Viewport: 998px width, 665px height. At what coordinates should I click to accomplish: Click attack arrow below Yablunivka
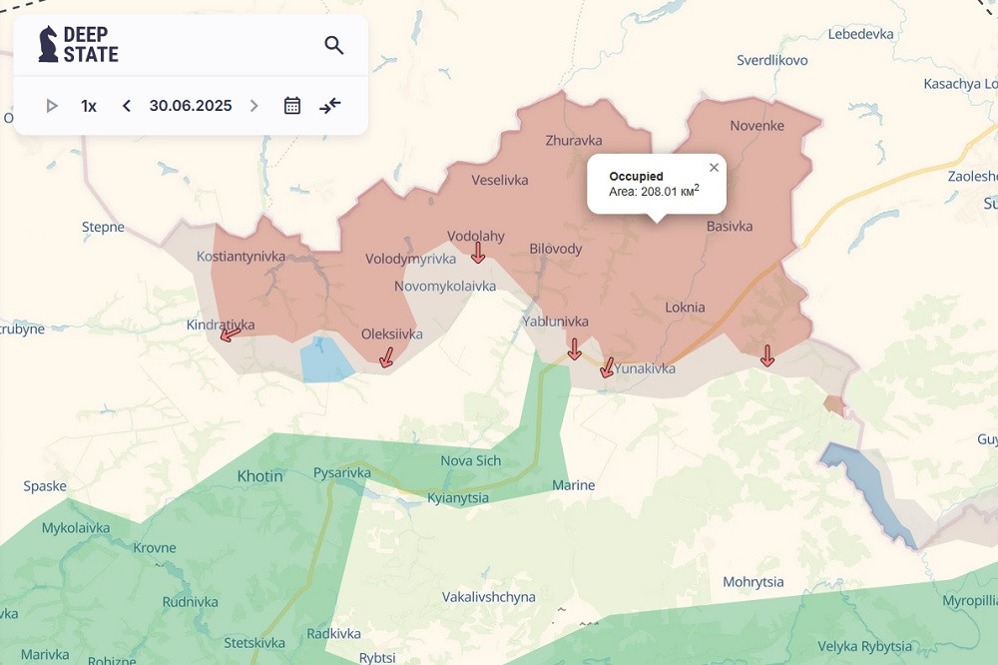coord(574,348)
